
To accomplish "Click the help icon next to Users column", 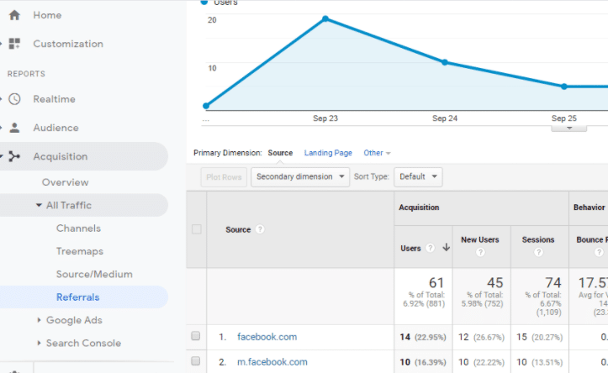I will coord(430,248).
